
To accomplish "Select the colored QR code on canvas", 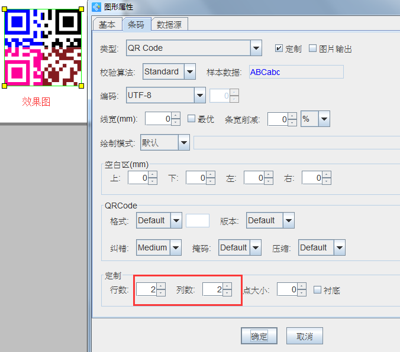I will click(x=43, y=47).
